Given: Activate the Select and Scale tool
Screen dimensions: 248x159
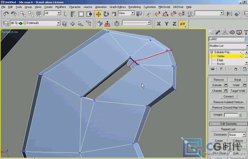Looking at the screenshot, I should tap(114, 14).
